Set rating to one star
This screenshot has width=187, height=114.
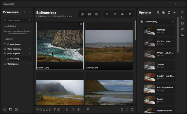pos(38,109)
